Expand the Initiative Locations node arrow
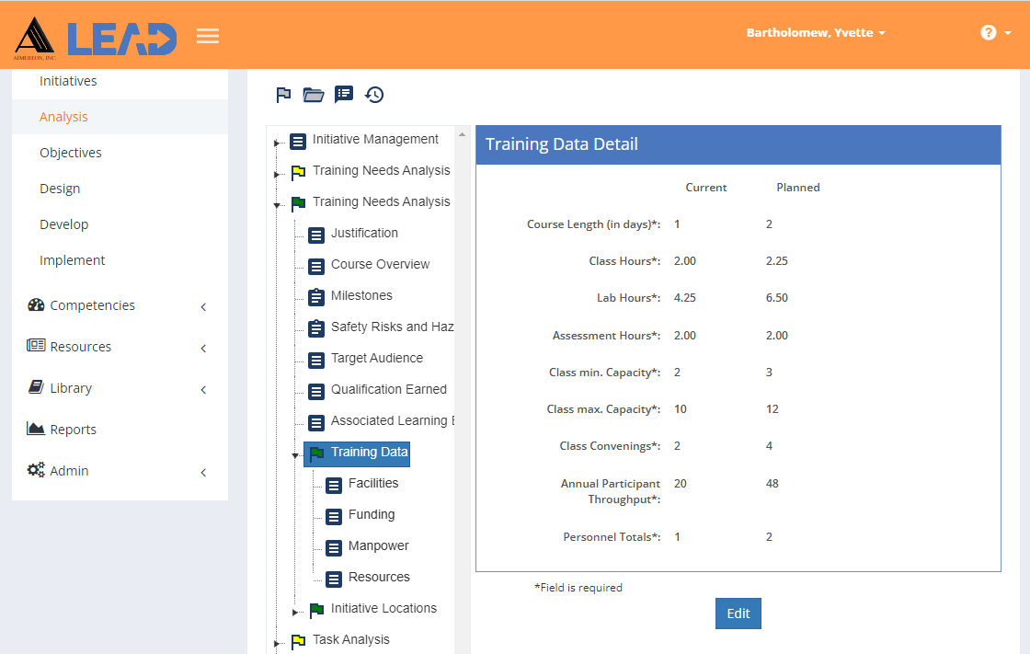The width and height of the screenshot is (1030, 654). coord(295,612)
